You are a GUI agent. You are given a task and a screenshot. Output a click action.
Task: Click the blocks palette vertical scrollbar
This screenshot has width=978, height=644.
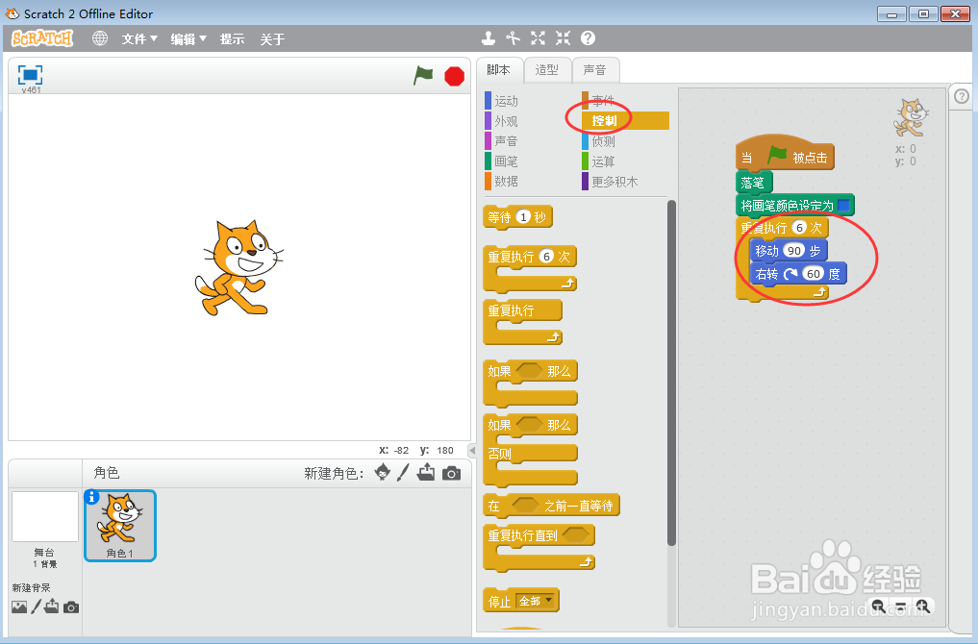pyautogui.click(x=672, y=373)
